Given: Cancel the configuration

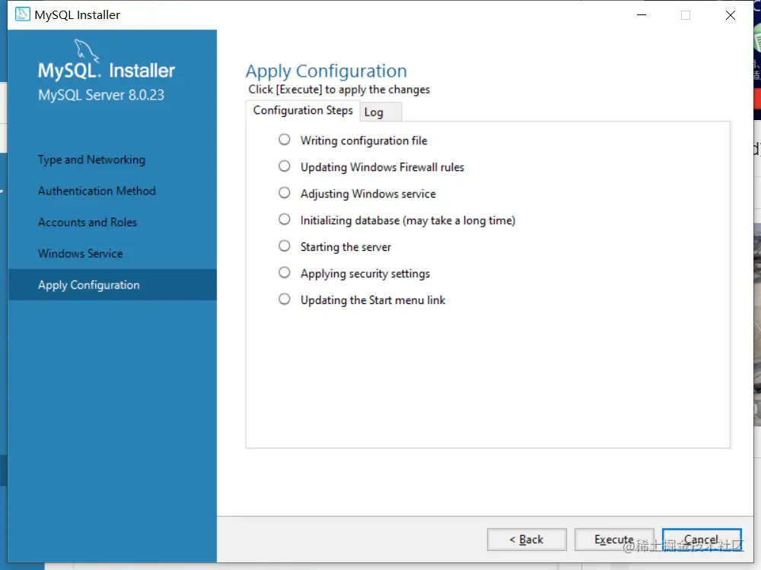Looking at the screenshot, I should [x=702, y=540].
